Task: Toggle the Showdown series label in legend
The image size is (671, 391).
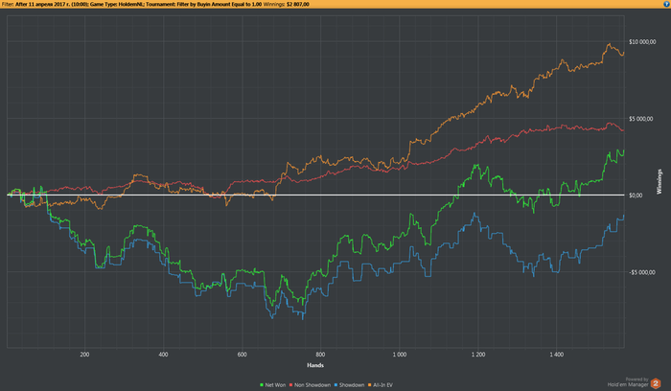Action: [x=352, y=385]
